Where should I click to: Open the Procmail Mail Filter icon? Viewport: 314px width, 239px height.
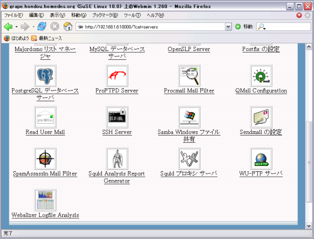click(x=189, y=76)
